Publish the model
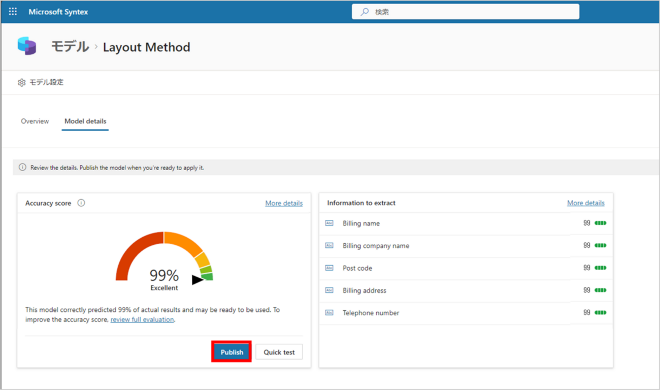 click(232, 352)
